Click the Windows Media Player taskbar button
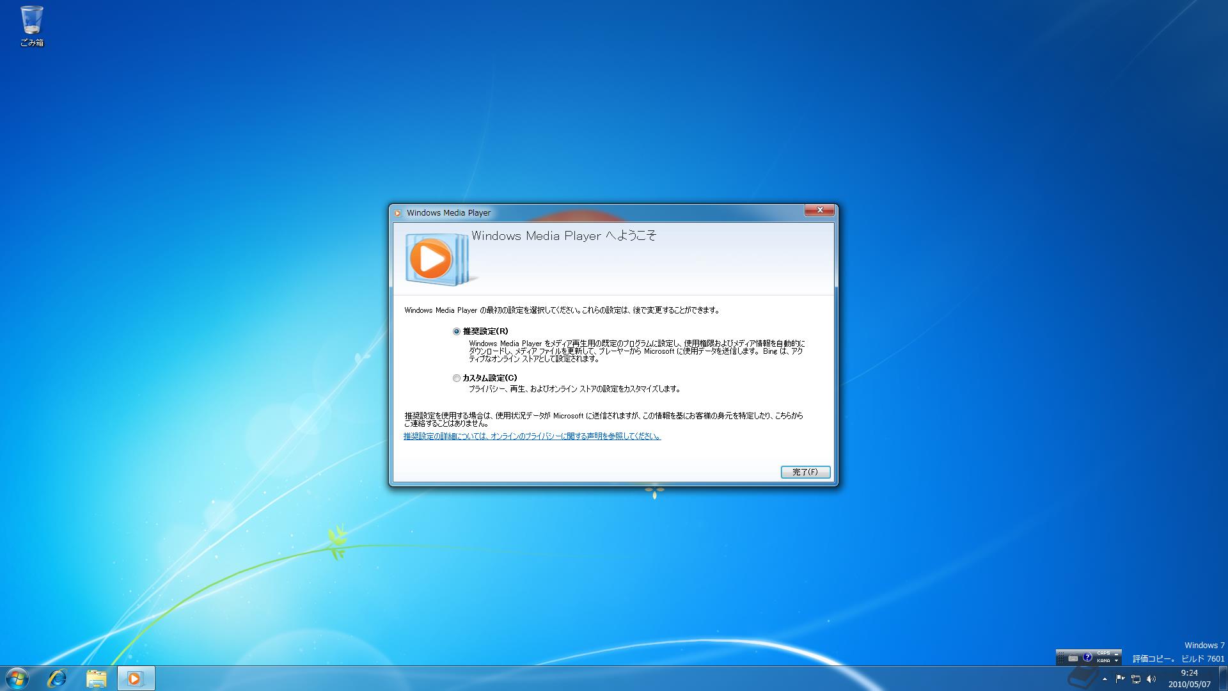This screenshot has width=1228, height=691. point(136,678)
